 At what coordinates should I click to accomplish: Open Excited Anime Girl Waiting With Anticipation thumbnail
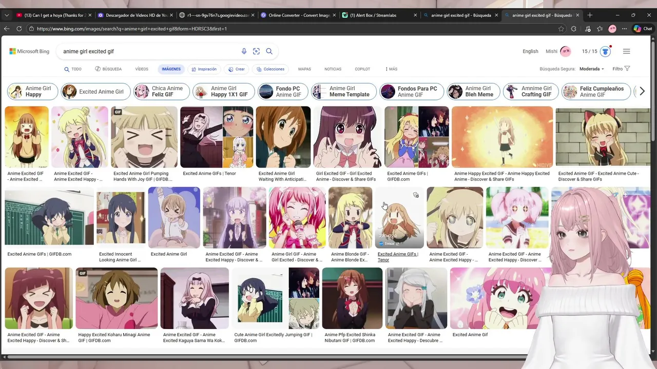283,137
